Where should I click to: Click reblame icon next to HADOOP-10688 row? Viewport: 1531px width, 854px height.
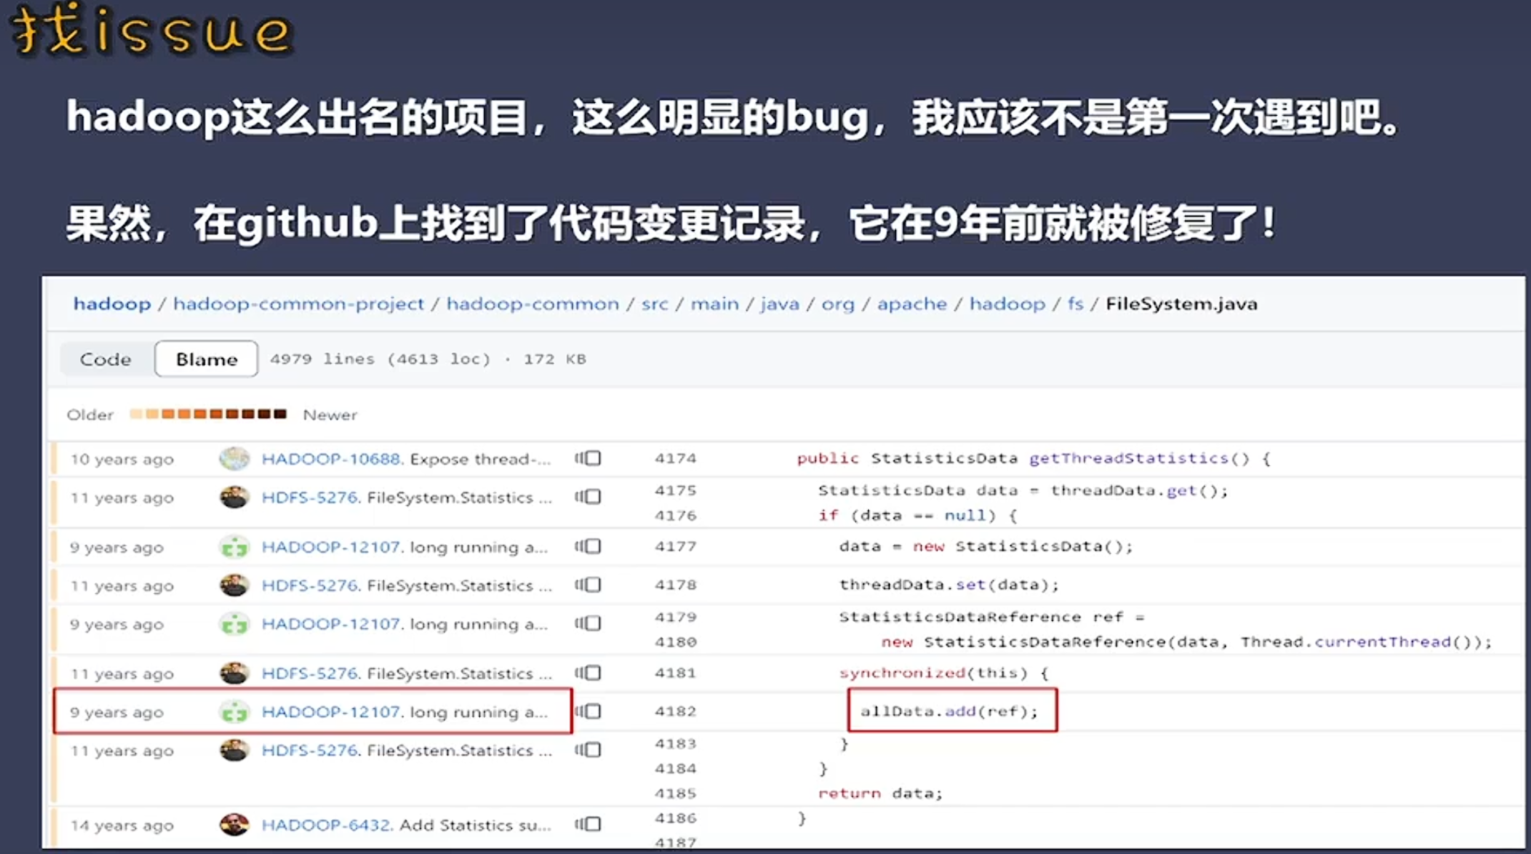pos(588,458)
